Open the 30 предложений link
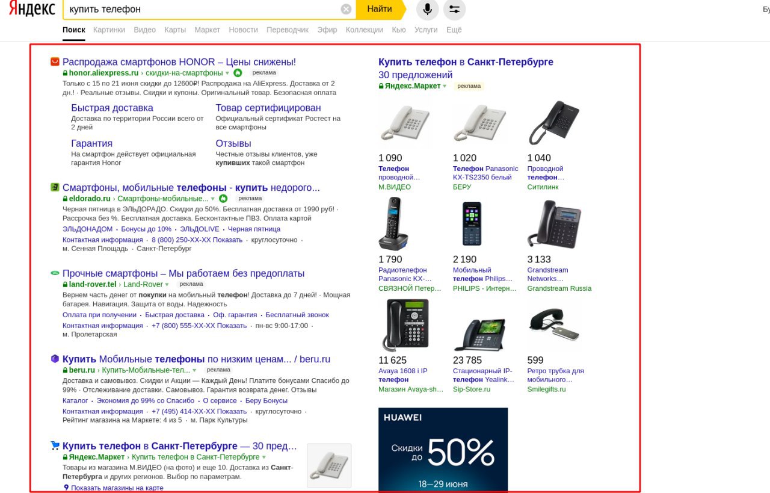The height and width of the screenshot is (493, 770). [x=416, y=75]
